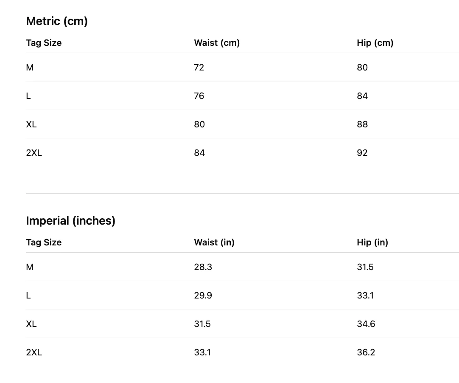Click waist value 28.3 inches

[x=203, y=267]
